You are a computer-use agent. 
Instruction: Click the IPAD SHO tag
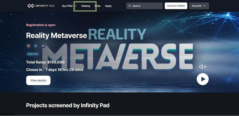(32, 54)
